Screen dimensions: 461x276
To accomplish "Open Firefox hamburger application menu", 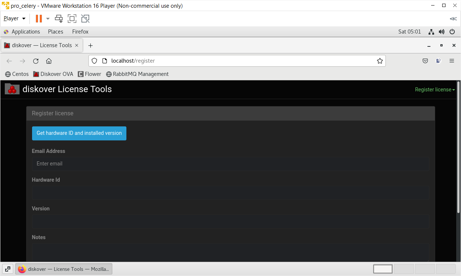I will pos(451,61).
